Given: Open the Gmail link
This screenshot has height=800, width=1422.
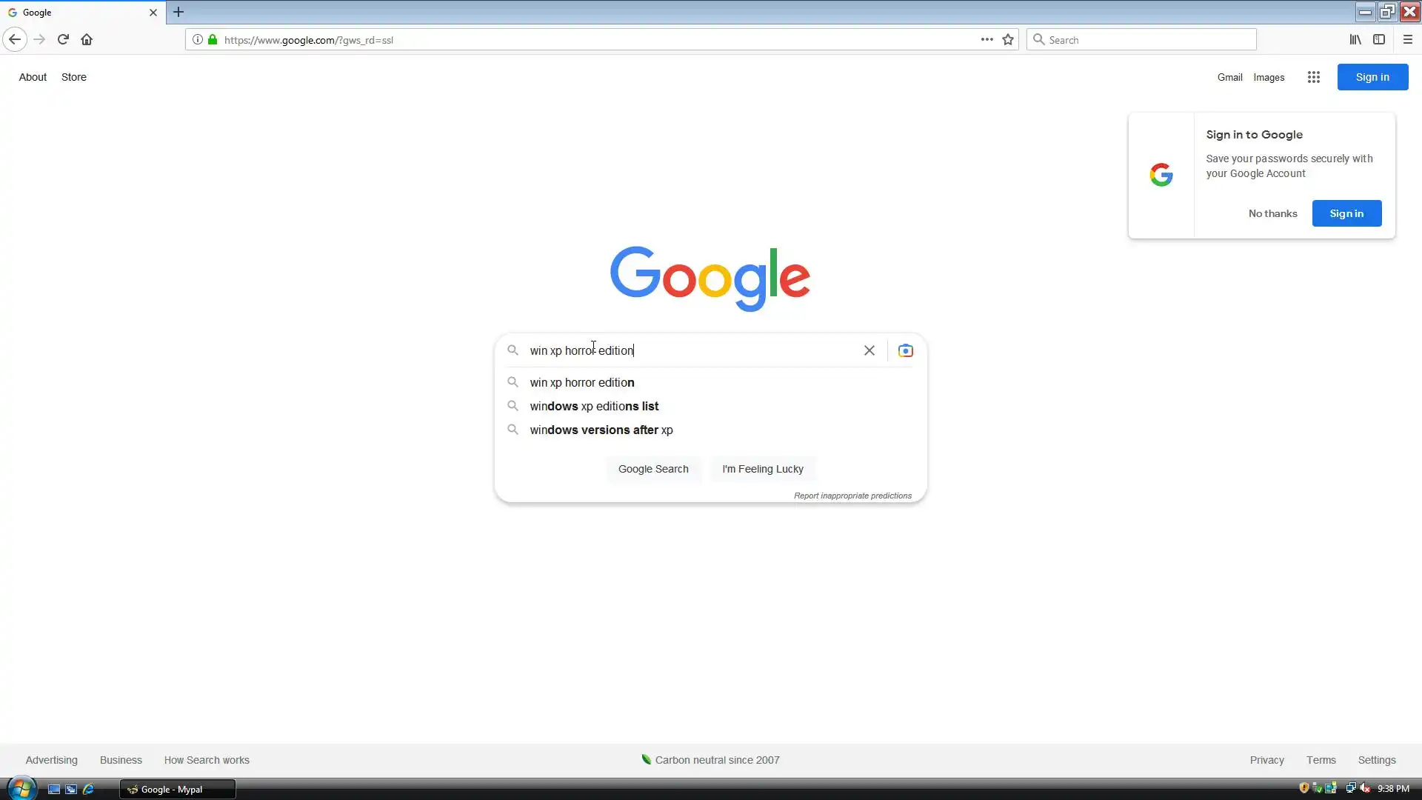Looking at the screenshot, I should click(x=1229, y=77).
